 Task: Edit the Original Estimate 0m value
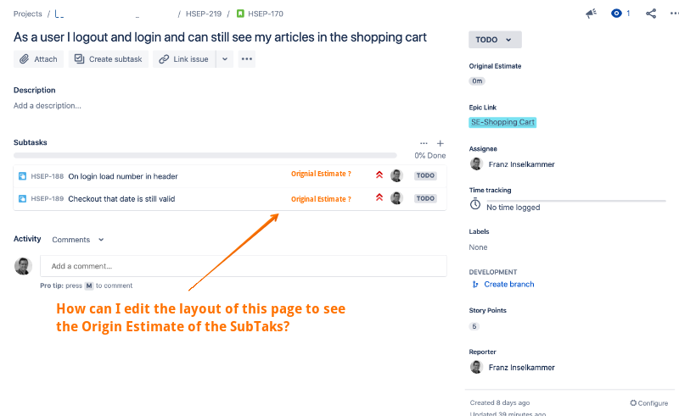[477, 80]
